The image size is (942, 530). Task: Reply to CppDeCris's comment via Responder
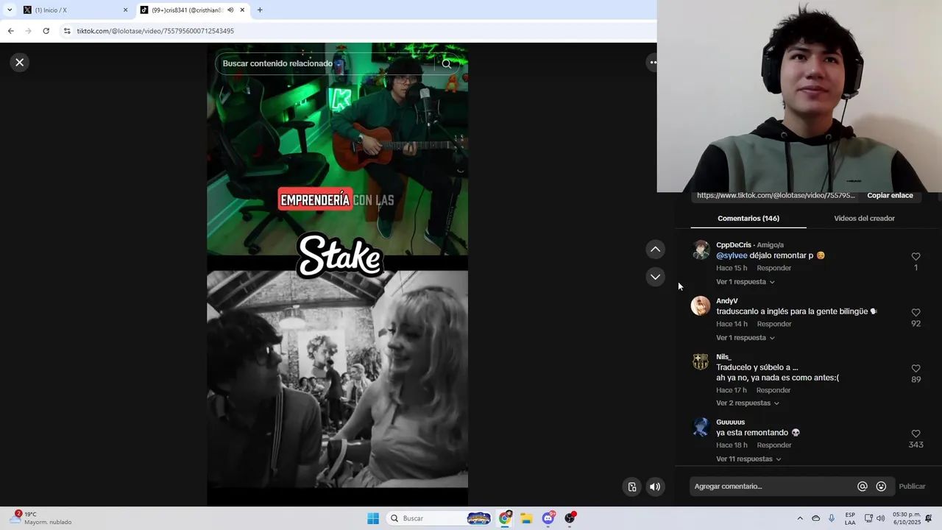[x=774, y=268]
